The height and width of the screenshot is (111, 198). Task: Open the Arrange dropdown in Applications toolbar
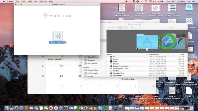pos(126,27)
